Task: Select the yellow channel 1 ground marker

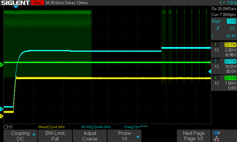Action: point(1,116)
